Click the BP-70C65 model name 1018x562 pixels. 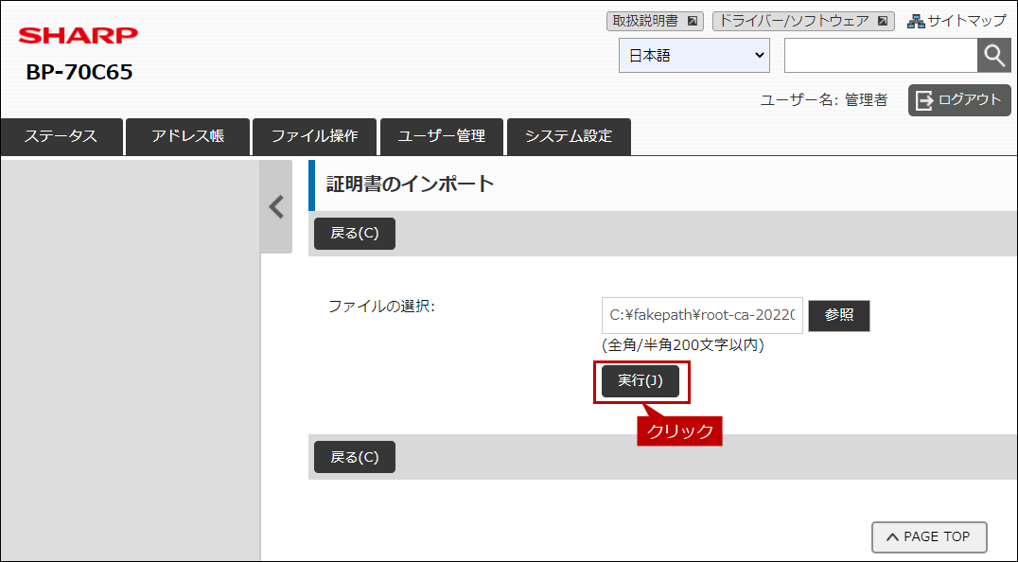point(79,72)
